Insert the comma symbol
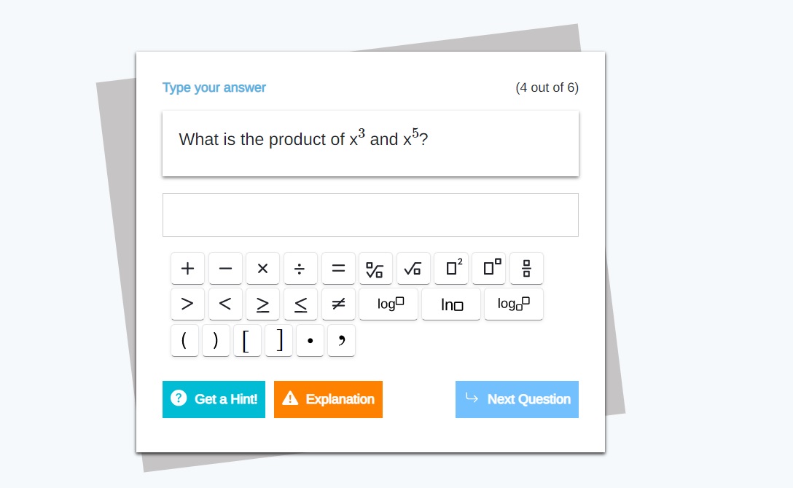 (341, 340)
